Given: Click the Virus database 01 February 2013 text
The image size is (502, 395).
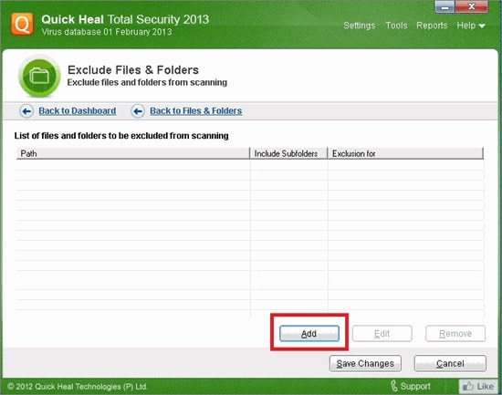Looking at the screenshot, I should click(x=107, y=32).
